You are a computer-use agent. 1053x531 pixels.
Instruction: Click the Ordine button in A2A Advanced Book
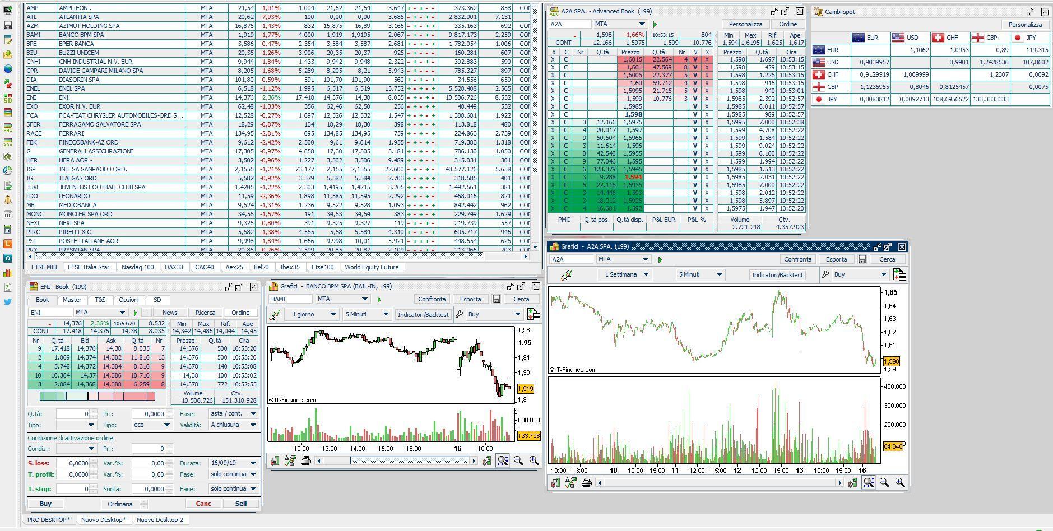point(788,24)
